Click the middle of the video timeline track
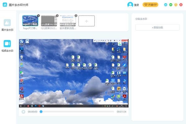Viewport: 186px width, 124px height. (x=77, y=112)
